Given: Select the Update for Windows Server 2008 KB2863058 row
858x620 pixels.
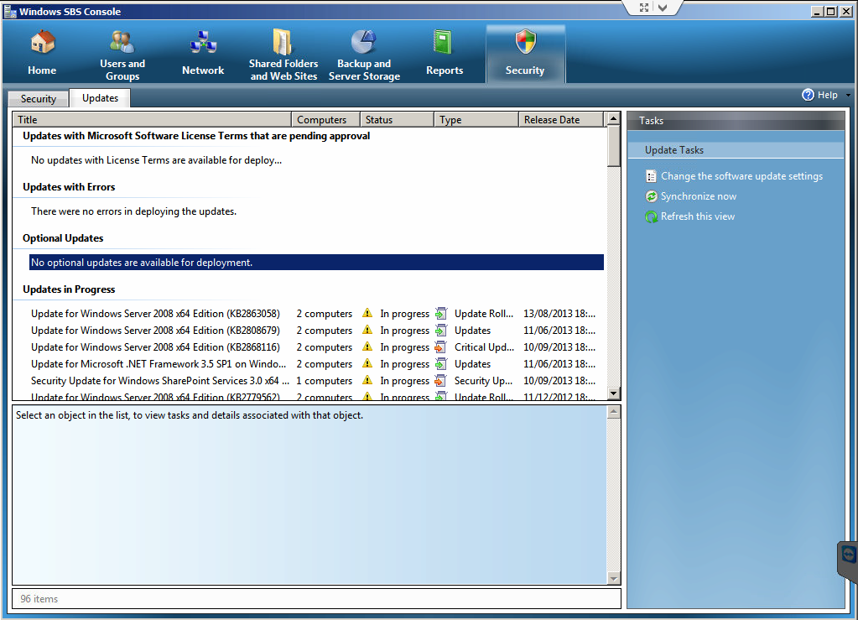Looking at the screenshot, I should [316, 314].
